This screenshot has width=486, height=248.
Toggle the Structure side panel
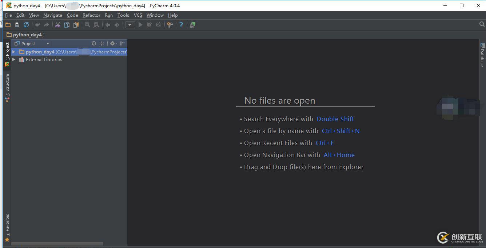pyautogui.click(x=7, y=87)
